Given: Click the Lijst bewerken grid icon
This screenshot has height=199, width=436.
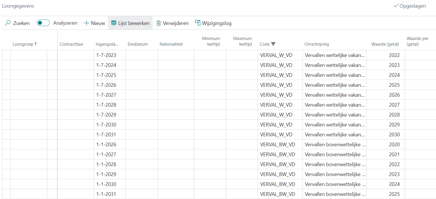Looking at the screenshot, I should point(114,23).
